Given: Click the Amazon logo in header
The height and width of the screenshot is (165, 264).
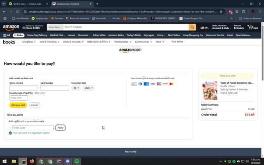Looking at the screenshot, I should click(x=11, y=28).
